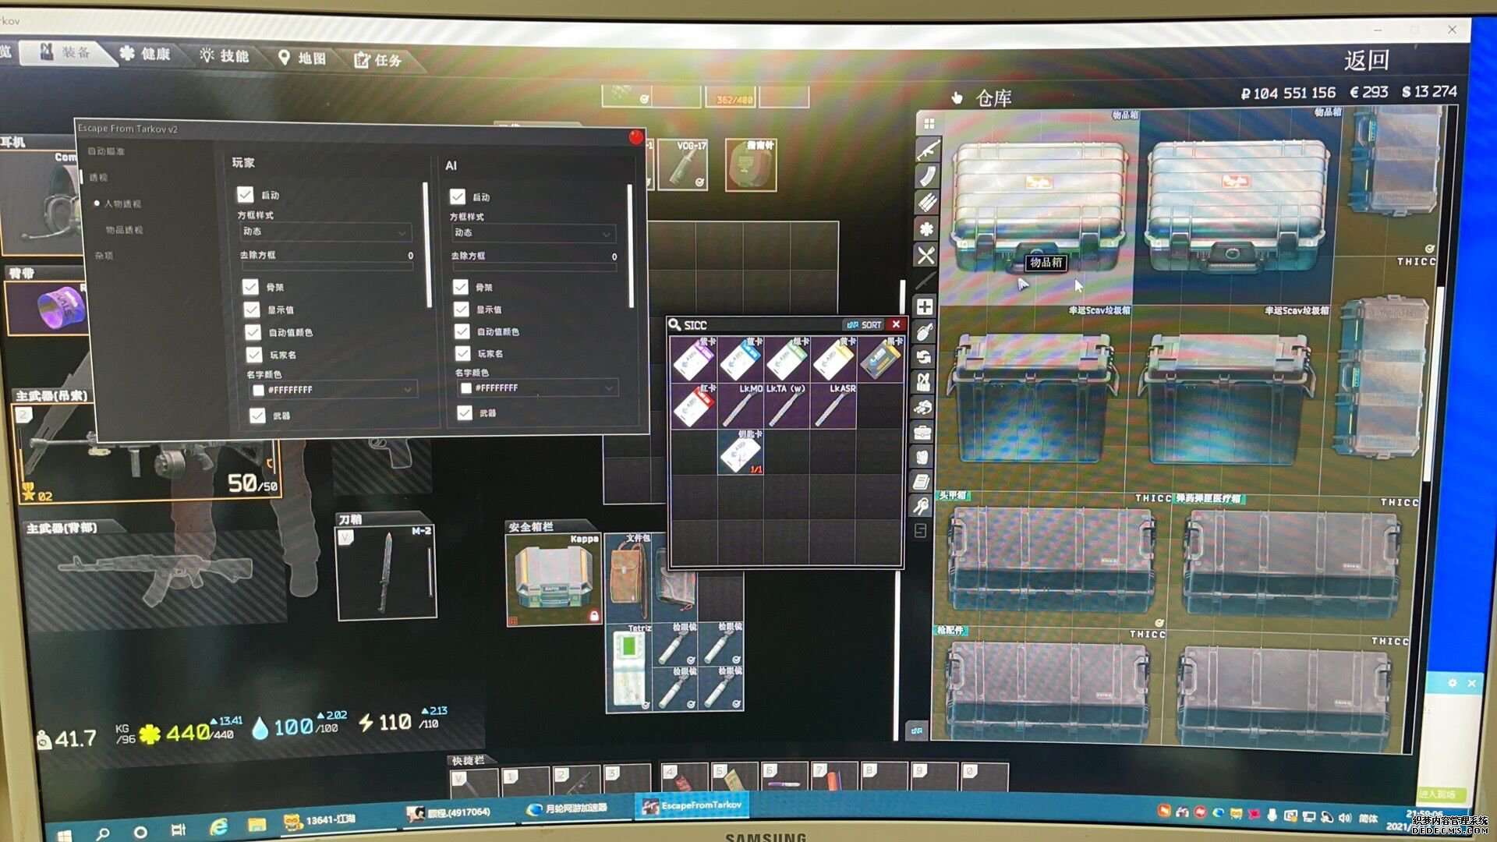Toggle the 武器 checkbox under 玩家

[x=257, y=416]
